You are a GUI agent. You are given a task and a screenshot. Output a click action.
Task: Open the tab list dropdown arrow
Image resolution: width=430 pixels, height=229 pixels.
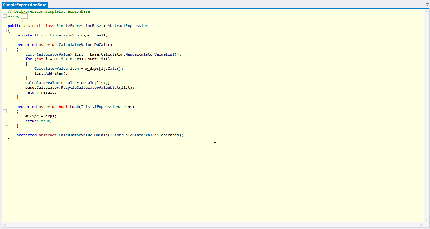427,5
